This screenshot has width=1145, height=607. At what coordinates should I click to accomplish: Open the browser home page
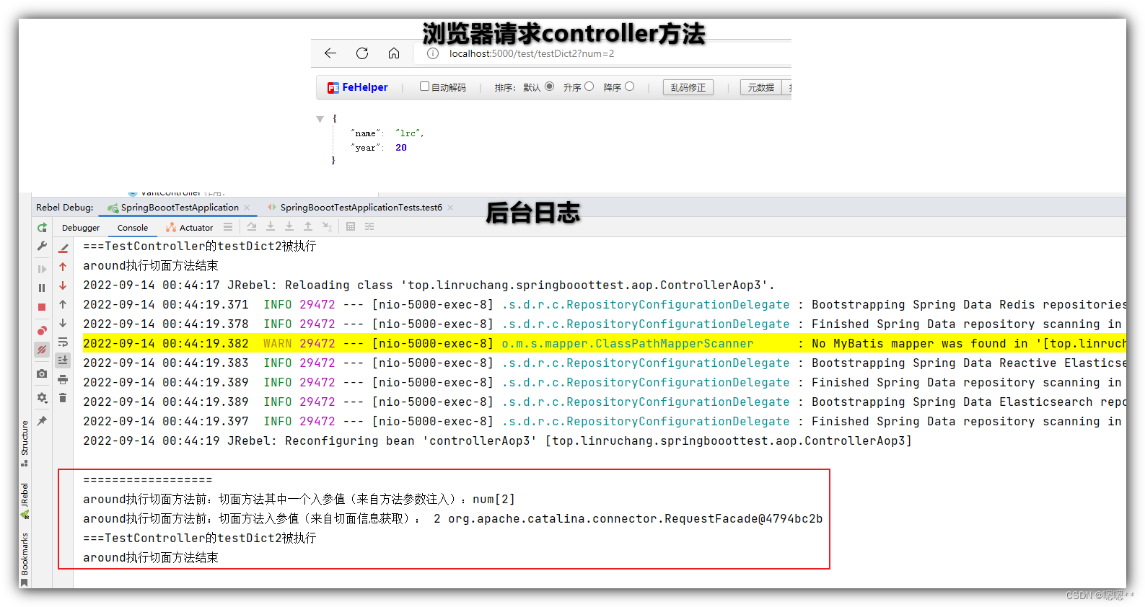394,53
